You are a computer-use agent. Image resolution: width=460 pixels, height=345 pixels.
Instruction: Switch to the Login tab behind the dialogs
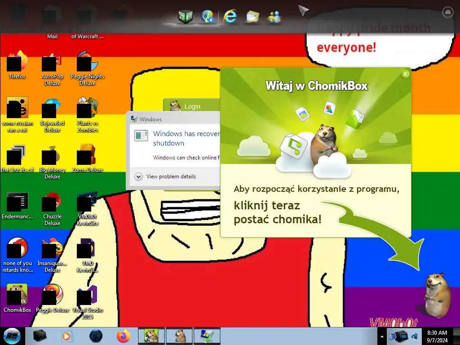[x=192, y=106]
